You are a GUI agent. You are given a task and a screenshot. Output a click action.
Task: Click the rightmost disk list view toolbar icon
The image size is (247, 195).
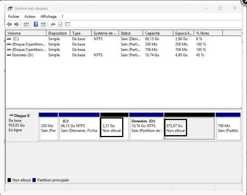(x=67, y=24)
